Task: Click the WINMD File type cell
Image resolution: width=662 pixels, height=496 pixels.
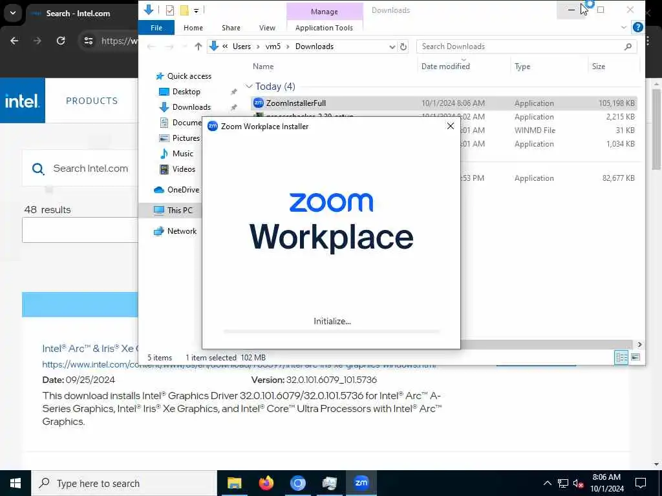Action: point(535,130)
